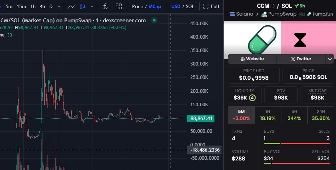The width and height of the screenshot is (336, 170).
Task: Click the 450.00K price axis label
Action: pos(199,23)
